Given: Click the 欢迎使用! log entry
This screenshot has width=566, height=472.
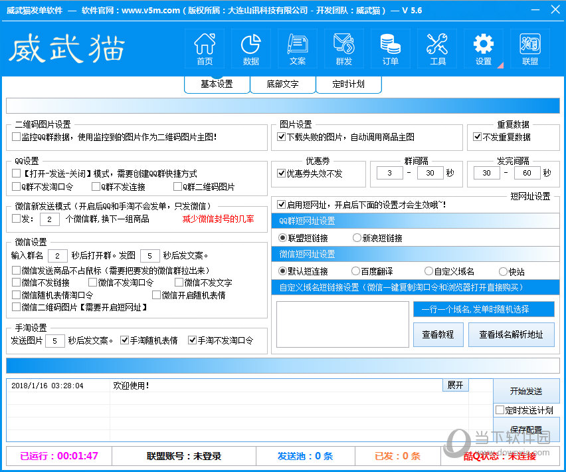Looking at the screenshot, I should click(131, 386).
